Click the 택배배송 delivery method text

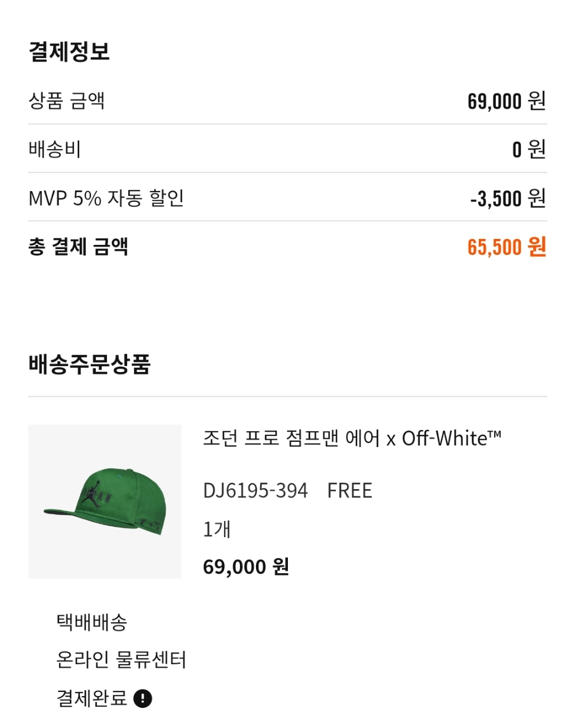click(x=92, y=622)
